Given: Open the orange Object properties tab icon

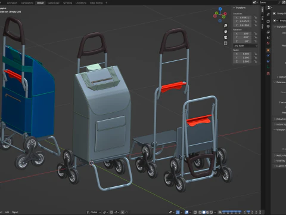Looking at the screenshot, I should (x=268, y=50).
